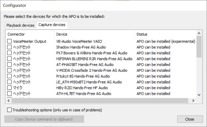
Task: Check the VoiceMeeter Output device checkbox
Action: point(10,42)
